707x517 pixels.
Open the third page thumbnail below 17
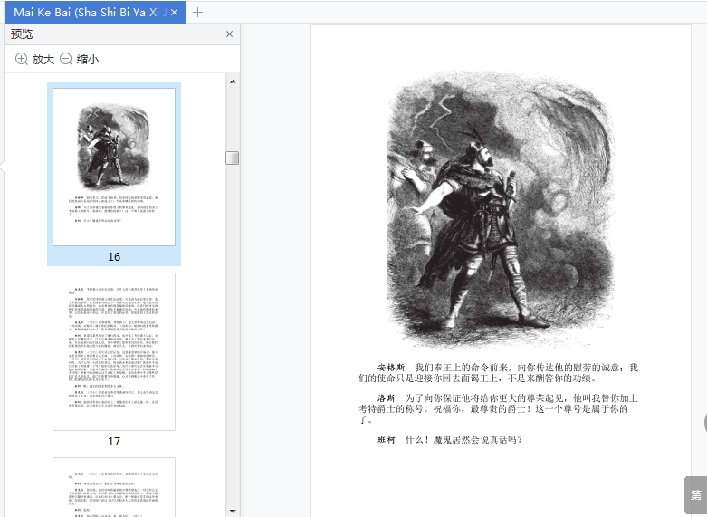(114, 487)
